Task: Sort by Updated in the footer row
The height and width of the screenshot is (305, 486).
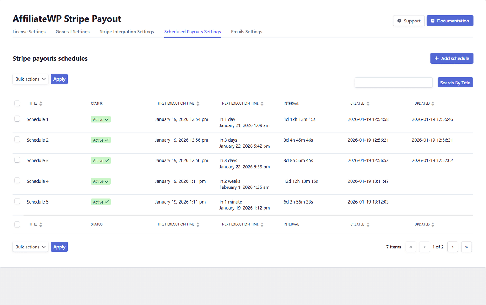Action: (x=433, y=225)
